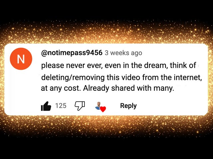
Task: Click the text please never ever
Action: (72, 66)
